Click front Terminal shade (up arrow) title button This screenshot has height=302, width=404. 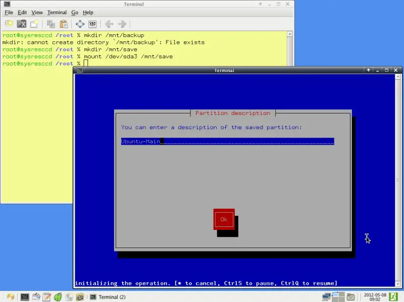(369, 70)
